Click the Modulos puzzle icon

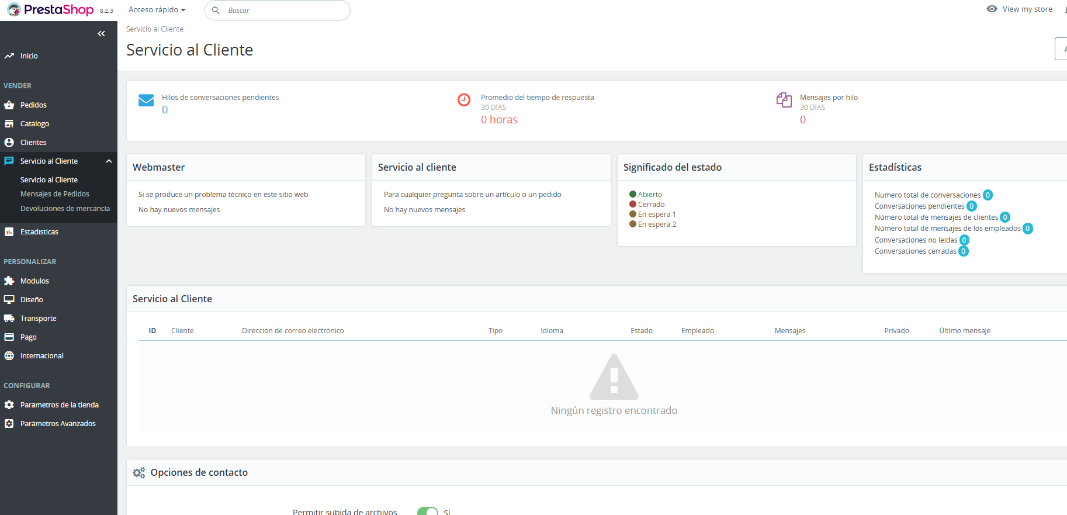click(x=9, y=281)
